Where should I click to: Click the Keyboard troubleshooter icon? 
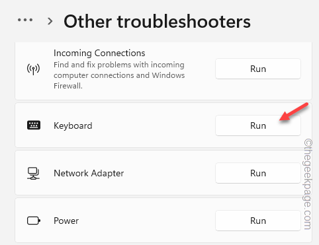point(34,125)
